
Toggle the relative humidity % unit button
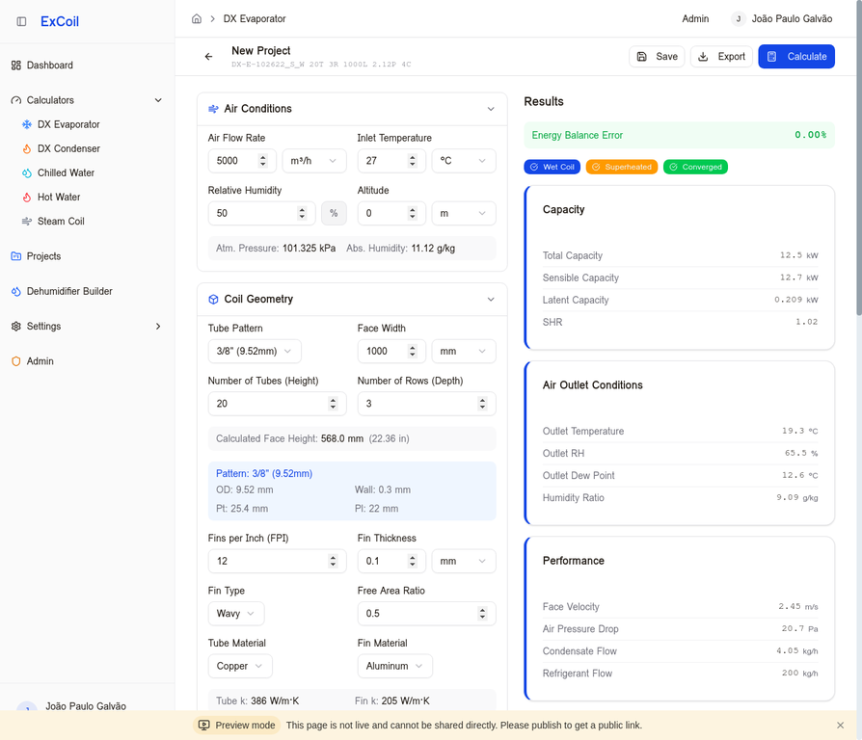334,213
